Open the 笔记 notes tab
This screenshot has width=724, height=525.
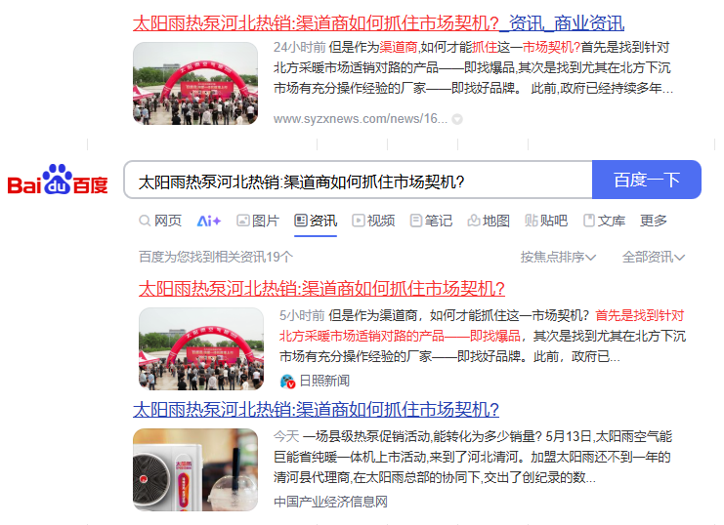tap(431, 221)
